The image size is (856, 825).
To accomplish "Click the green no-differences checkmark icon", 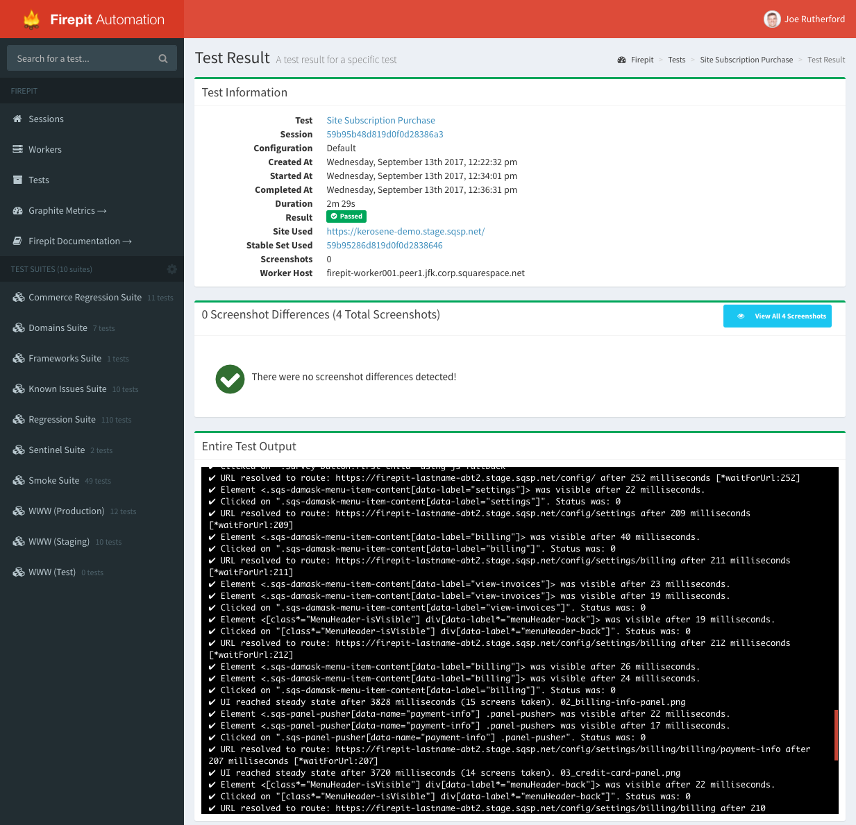I will pyautogui.click(x=230, y=379).
